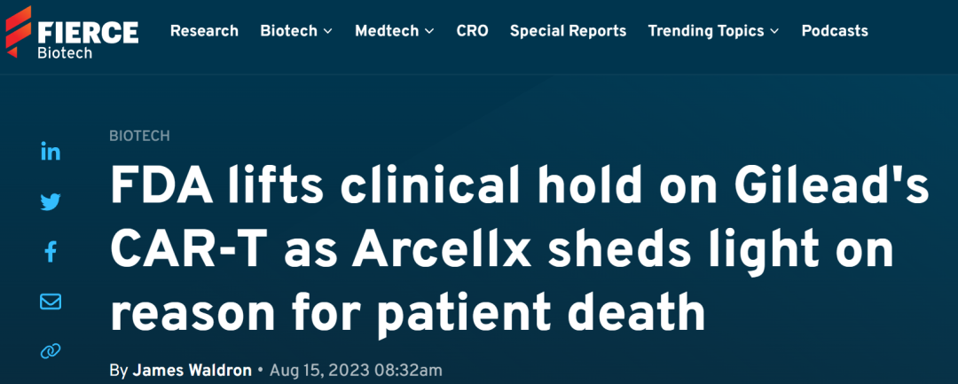Share article via Twitter bird icon
This screenshot has width=958, height=384.
[x=51, y=201]
